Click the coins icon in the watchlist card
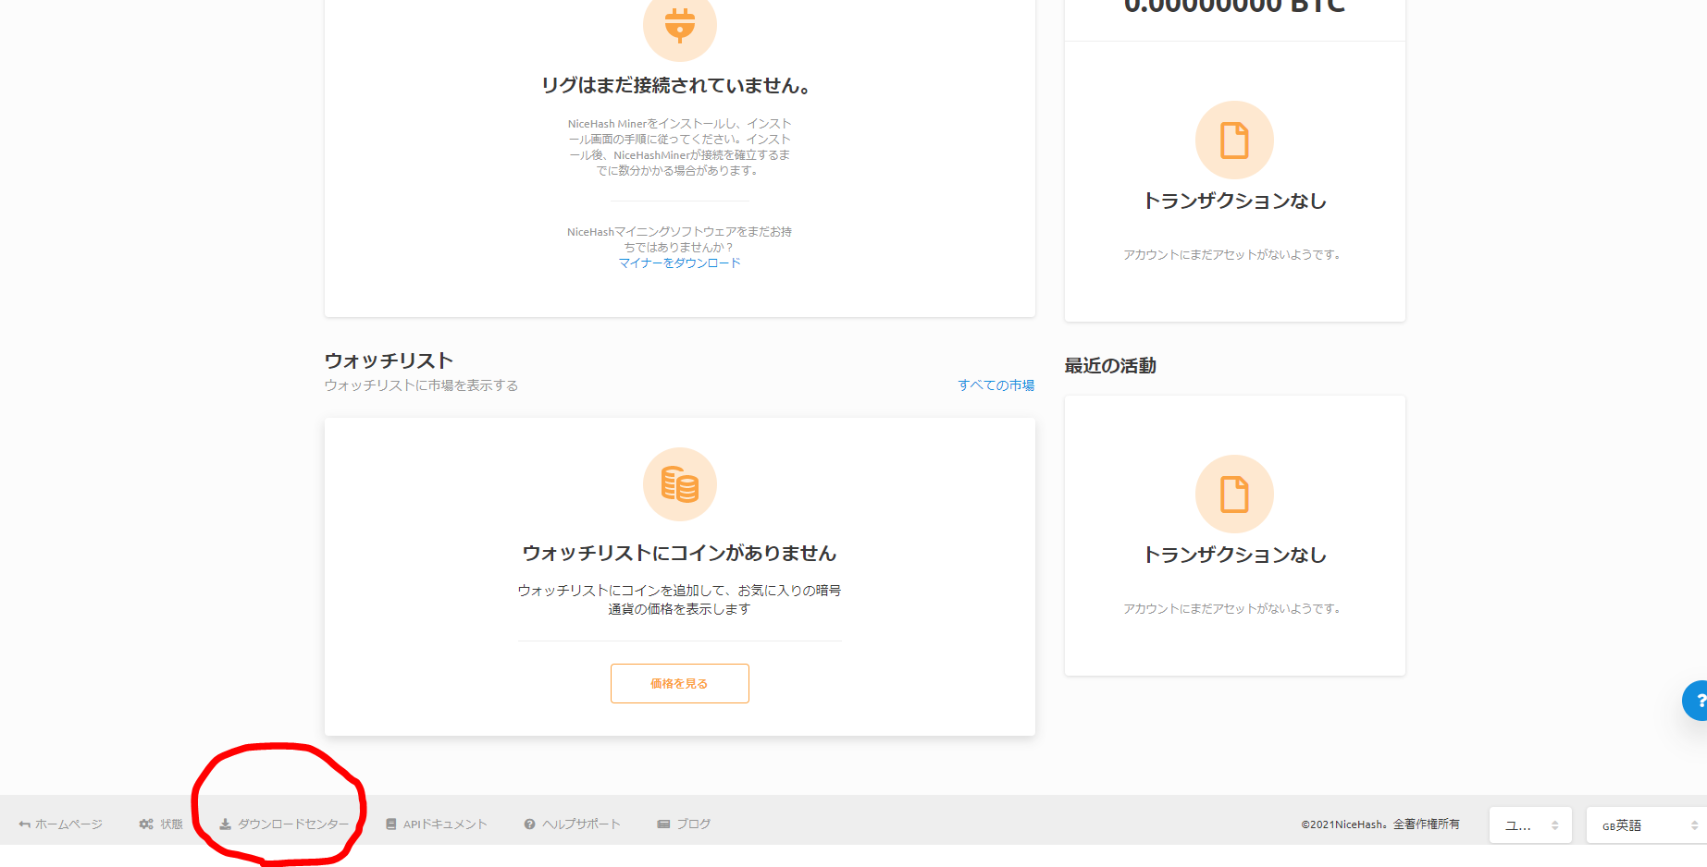1707x867 pixels. click(680, 483)
